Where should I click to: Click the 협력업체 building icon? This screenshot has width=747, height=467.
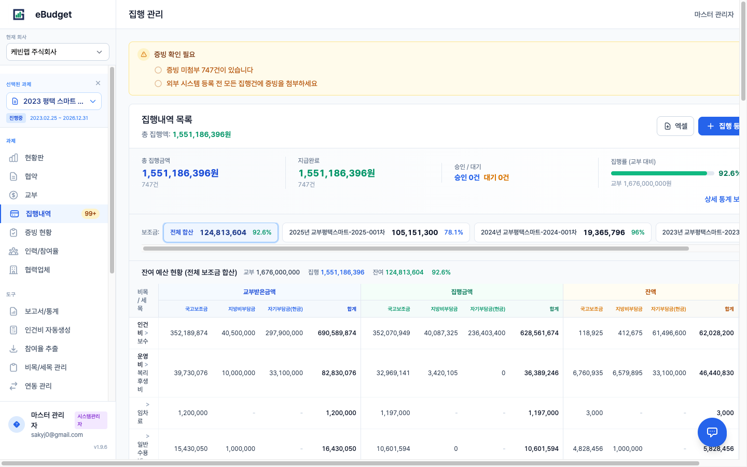(14, 270)
